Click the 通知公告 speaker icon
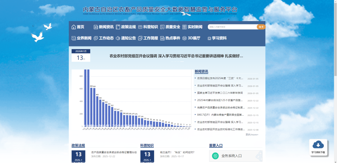 coord(118,38)
